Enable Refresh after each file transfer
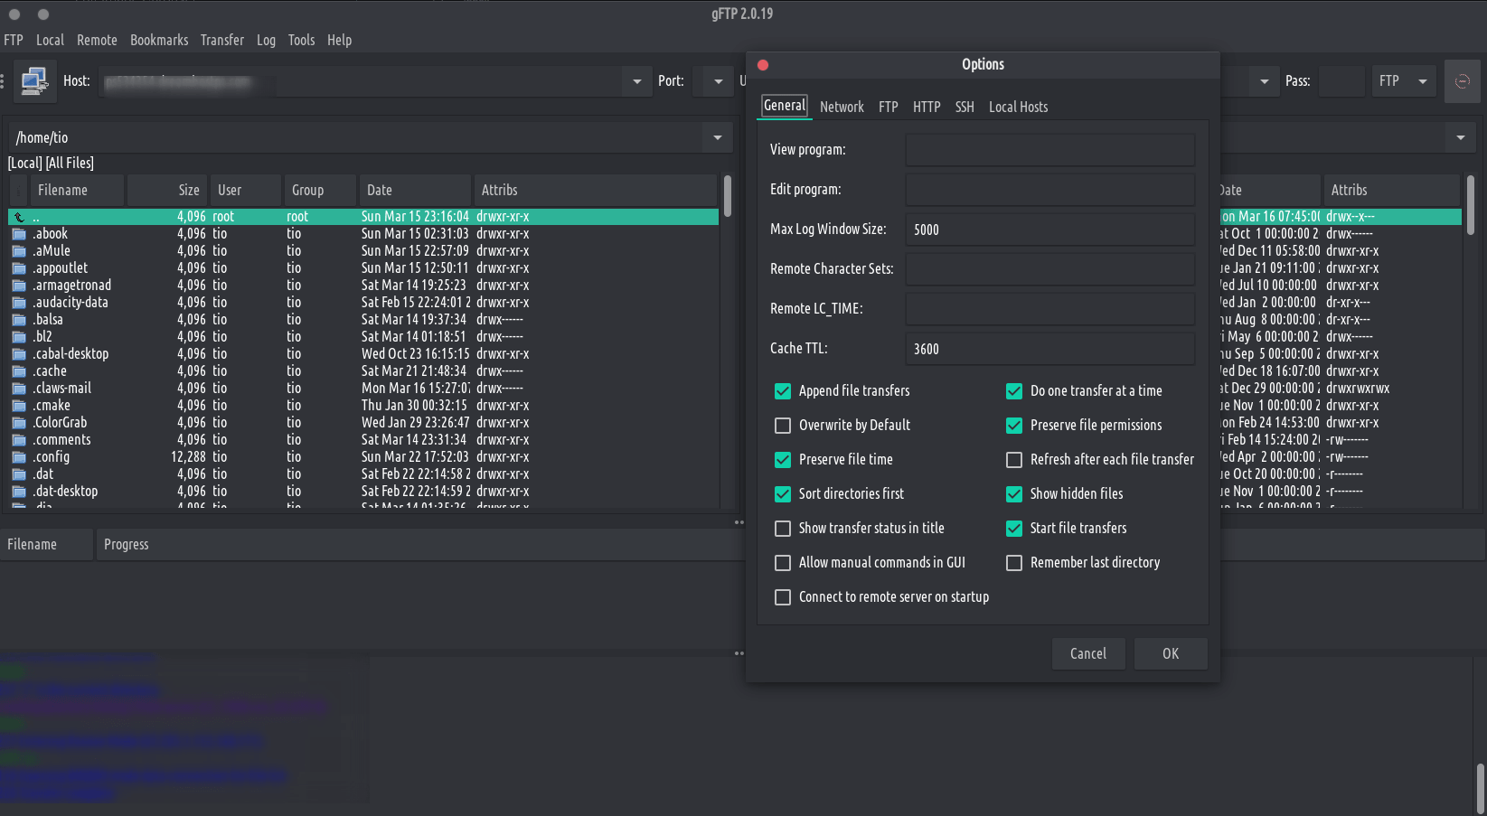Image resolution: width=1487 pixels, height=816 pixels. (x=1014, y=460)
